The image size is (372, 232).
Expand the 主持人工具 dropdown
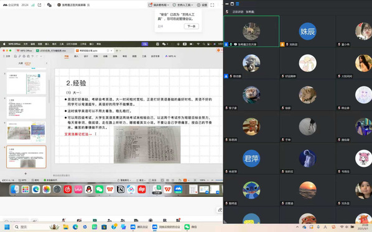pos(183,5)
